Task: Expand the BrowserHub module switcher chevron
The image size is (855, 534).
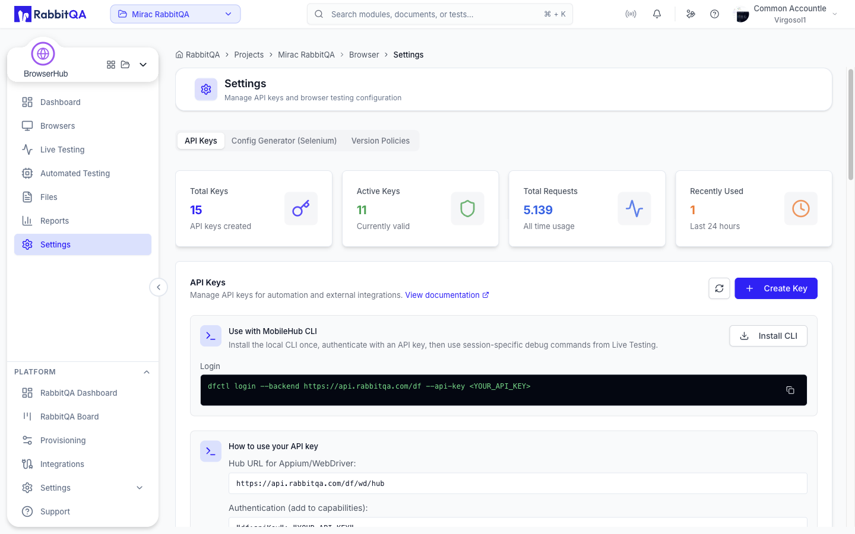Action: [x=143, y=65]
